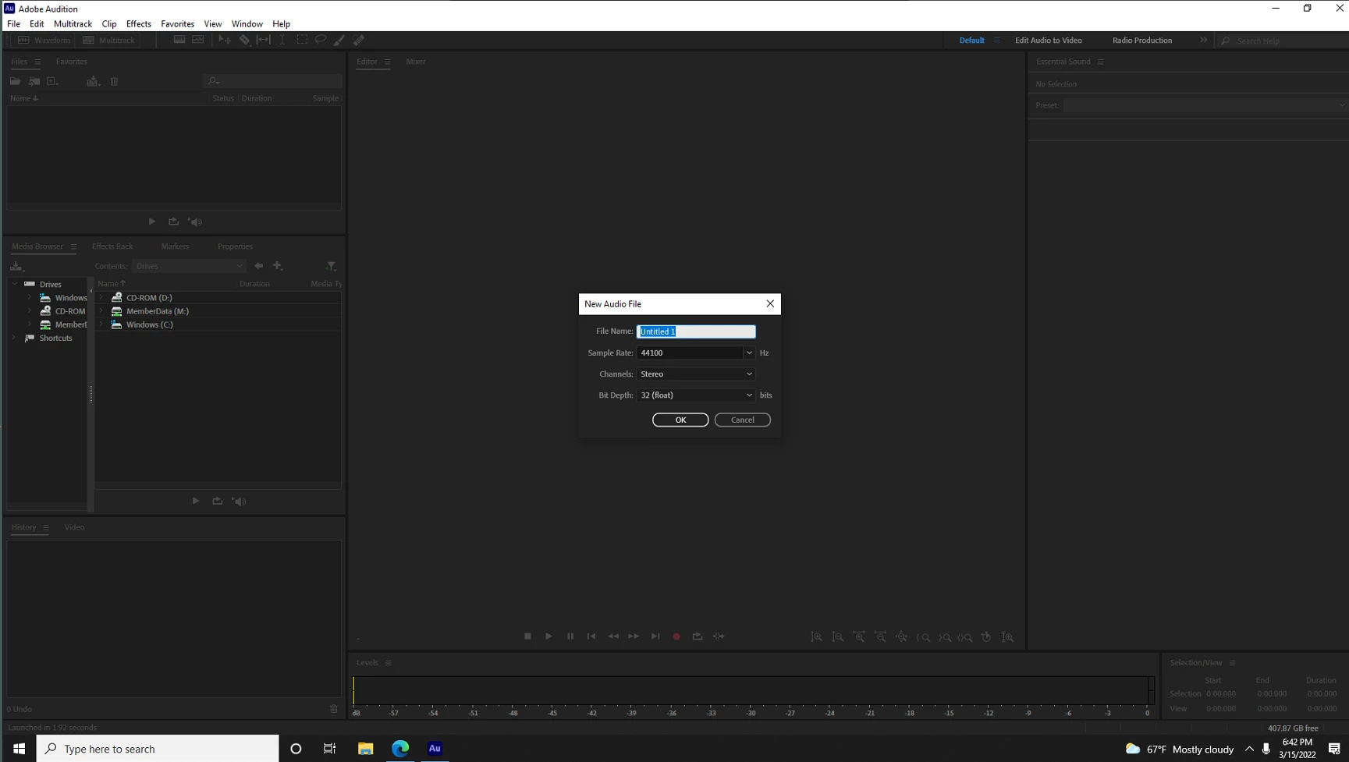Screen dimensions: 1349x762
Task: Select the Lasso Selection tool
Action: 321,40
